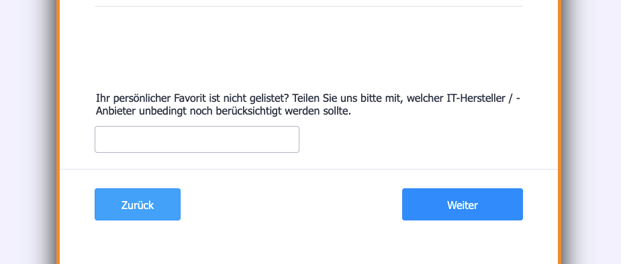Click the top horizontal divider line
The height and width of the screenshot is (264, 621).
pyautogui.click(x=309, y=6)
